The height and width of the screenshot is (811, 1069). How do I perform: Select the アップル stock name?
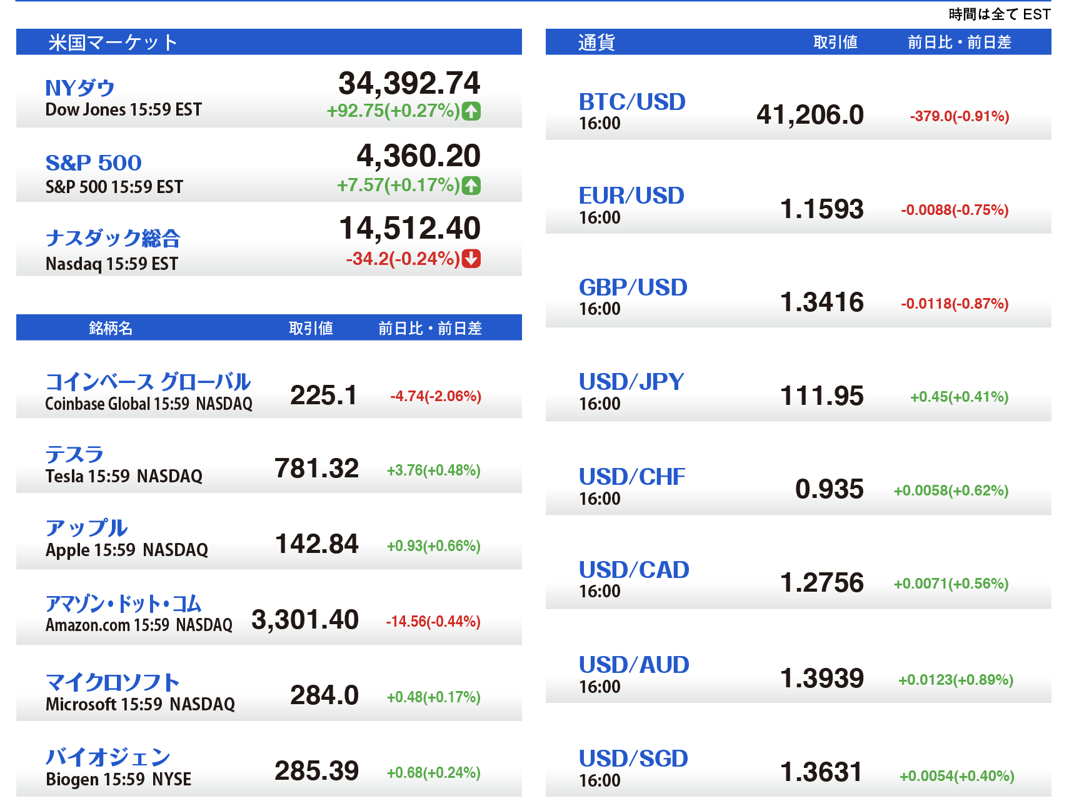tap(87, 529)
